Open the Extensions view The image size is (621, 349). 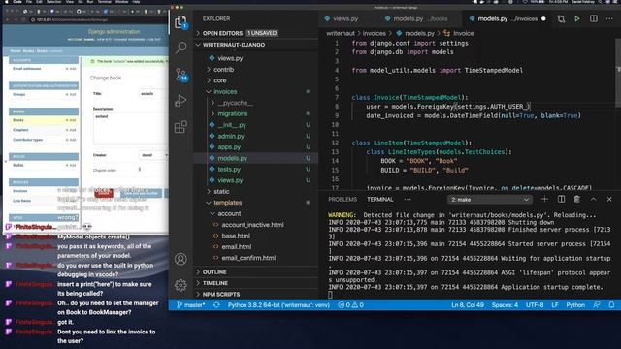(180, 127)
